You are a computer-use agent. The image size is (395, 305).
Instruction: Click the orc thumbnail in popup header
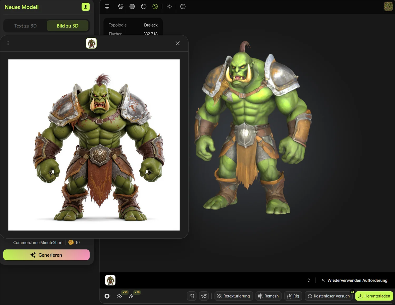[x=91, y=43]
